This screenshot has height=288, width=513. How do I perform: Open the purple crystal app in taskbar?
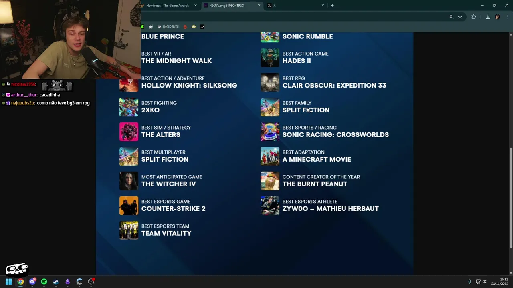point(67,282)
